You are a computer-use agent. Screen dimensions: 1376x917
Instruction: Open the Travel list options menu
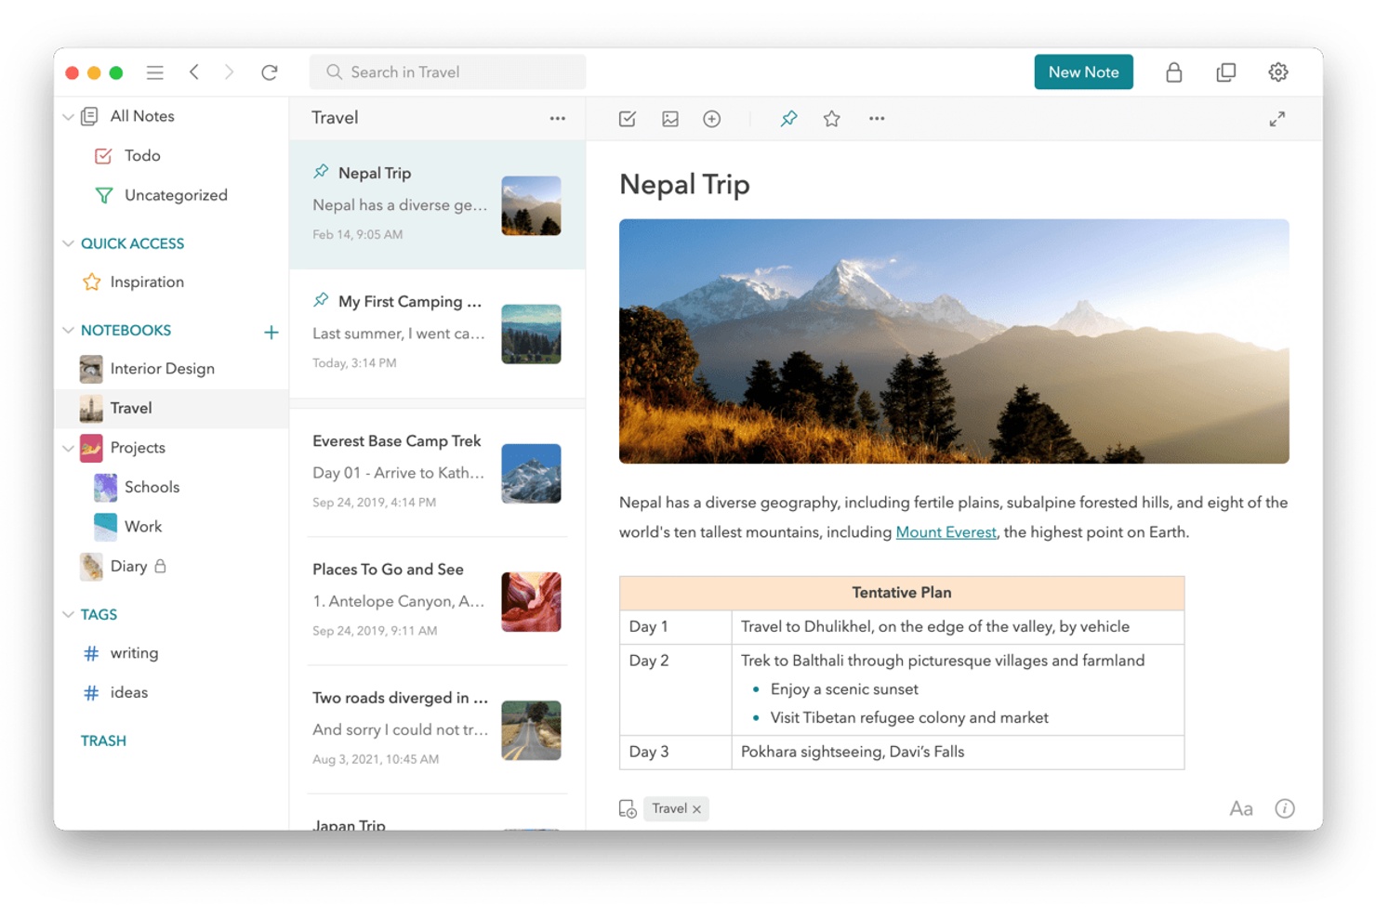[x=558, y=118]
